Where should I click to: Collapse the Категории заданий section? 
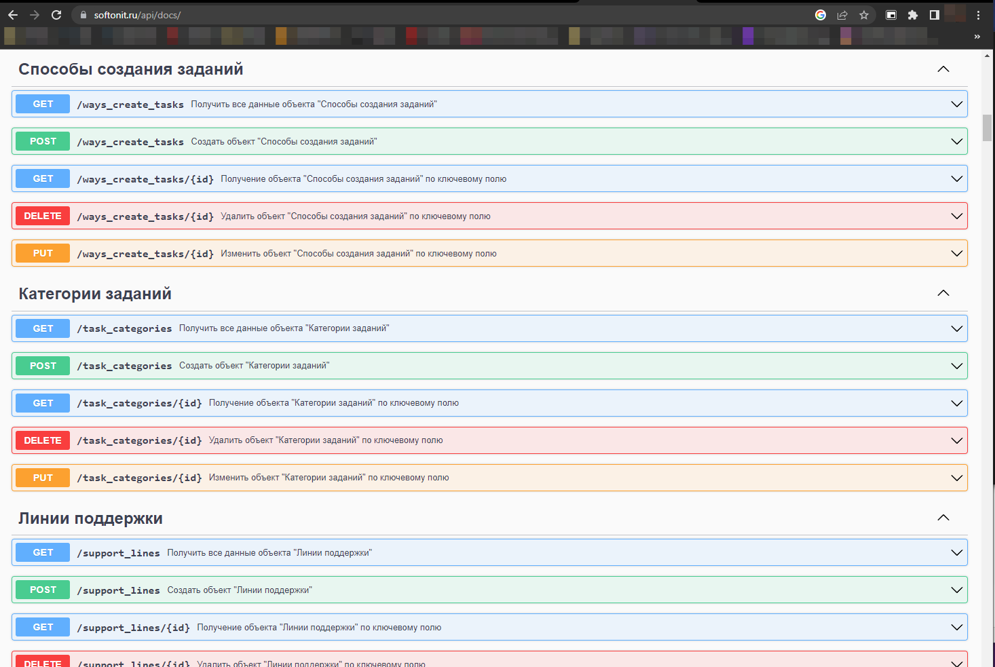pos(943,293)
